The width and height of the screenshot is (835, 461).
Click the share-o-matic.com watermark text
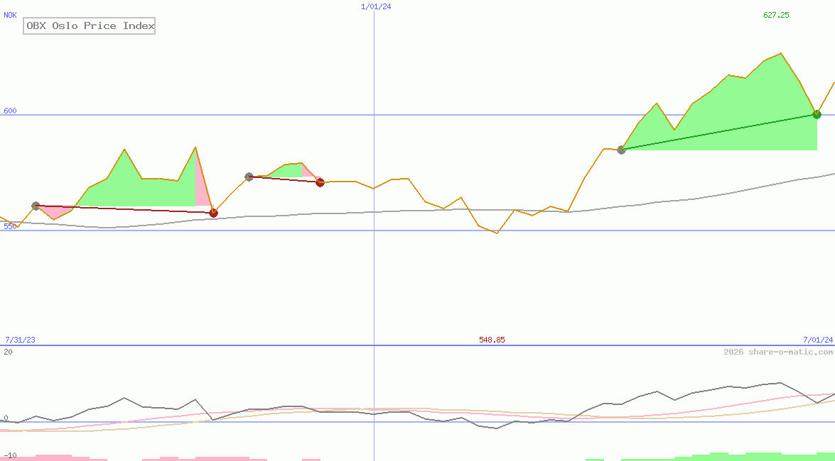tap(778, 352)
